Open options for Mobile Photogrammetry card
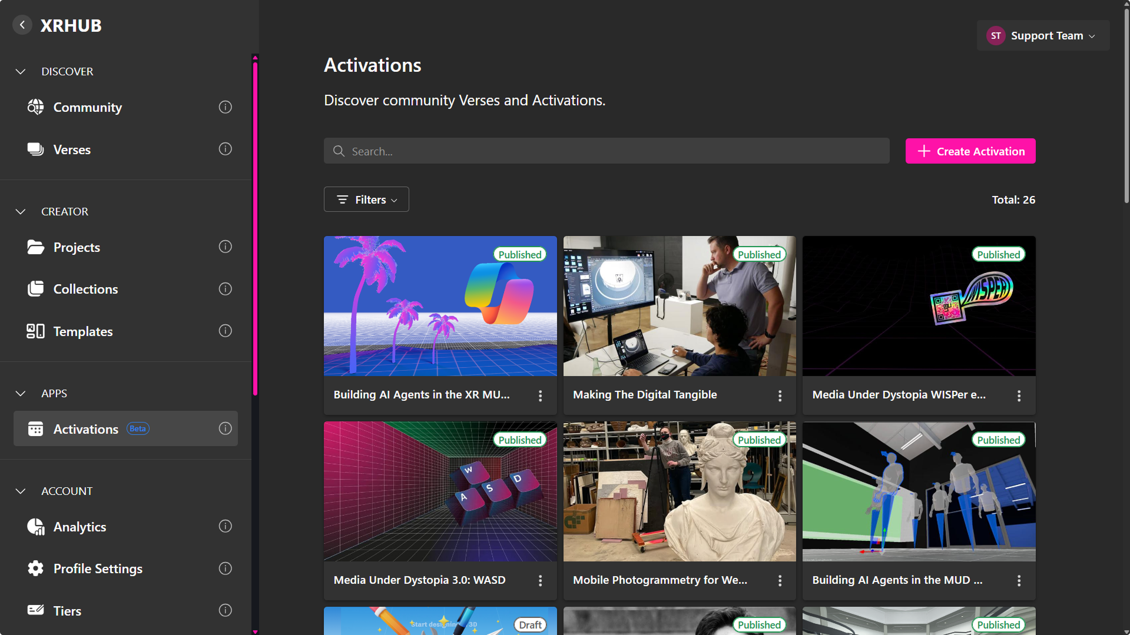Viewport: 1130px width, 635px height. click(x=780, y=581)
